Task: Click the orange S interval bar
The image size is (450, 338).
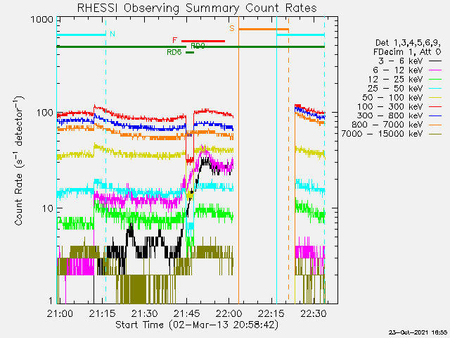Action: click(x=264, y=29)
